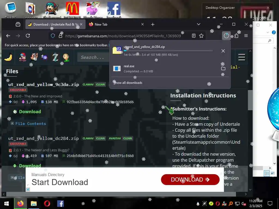The width and height of the screenshot is (279, 209).
Task: Open a new browser tab
Action: coord(153,24)
